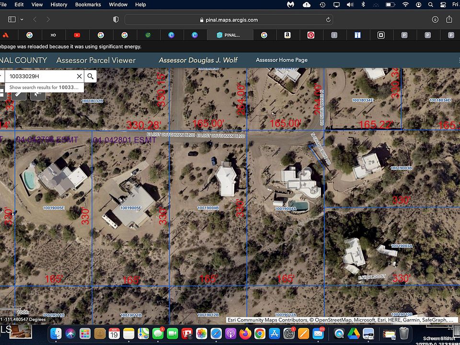Click the Safari share icon
This screenshot has width=460, height=345.
(x=449, y=20)
